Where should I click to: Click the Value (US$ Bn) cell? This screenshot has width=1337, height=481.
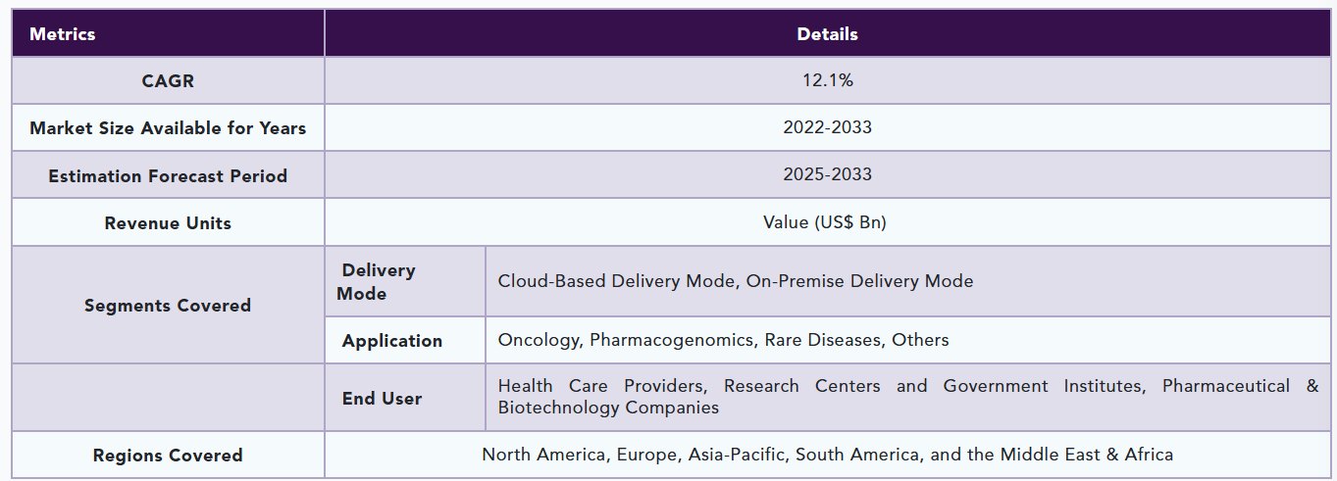click(x=824, y=222)
